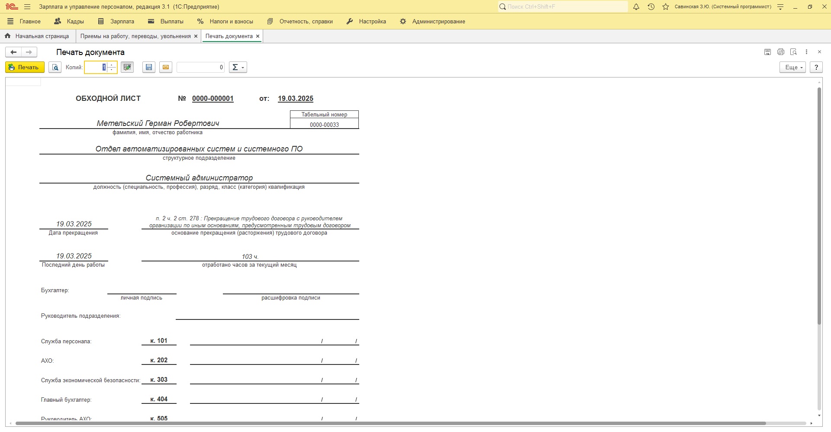Send document by email envelope icon
Viewport: 831px width, 432px height.
tap(166, 67)
